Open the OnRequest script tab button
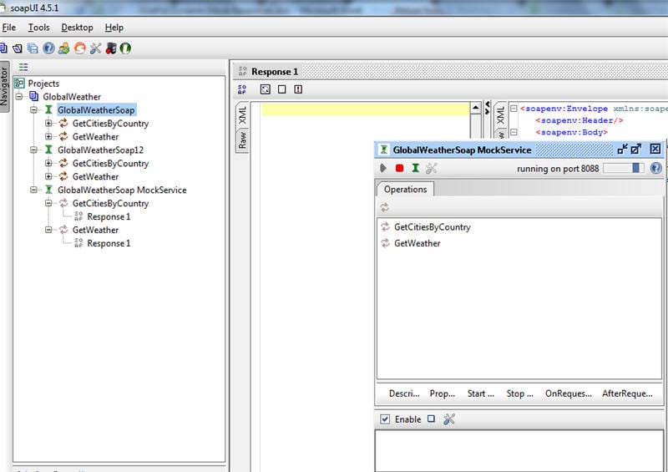668x472 pixels. pyautogui.click(x=569, y=393)
